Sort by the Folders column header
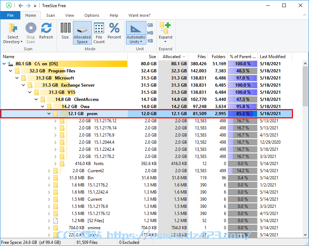The height and width of the screenshot is (246, 309). [218, 57]
